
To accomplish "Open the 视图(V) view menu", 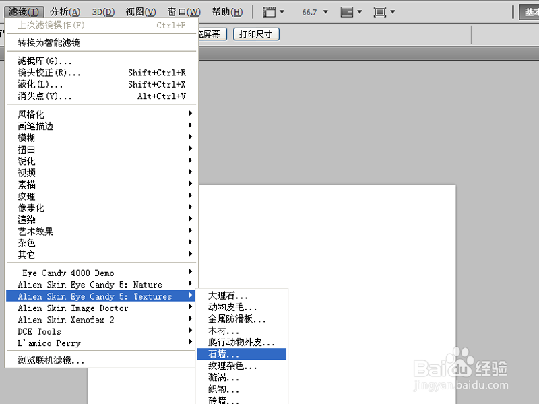I will pos(141,12).
